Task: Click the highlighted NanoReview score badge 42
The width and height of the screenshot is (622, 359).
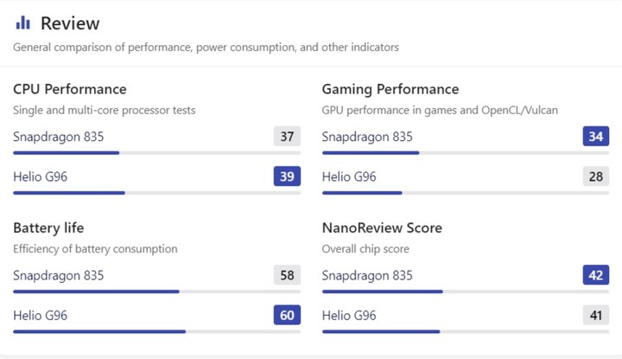Action: pos(596,275)
